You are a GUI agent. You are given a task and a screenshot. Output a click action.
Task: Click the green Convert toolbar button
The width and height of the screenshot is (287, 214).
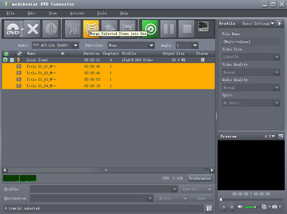pyautogui.click(x=150, y=29)
